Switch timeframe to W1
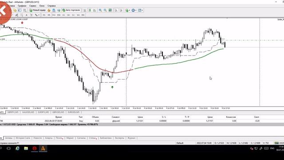 [78, 15]
